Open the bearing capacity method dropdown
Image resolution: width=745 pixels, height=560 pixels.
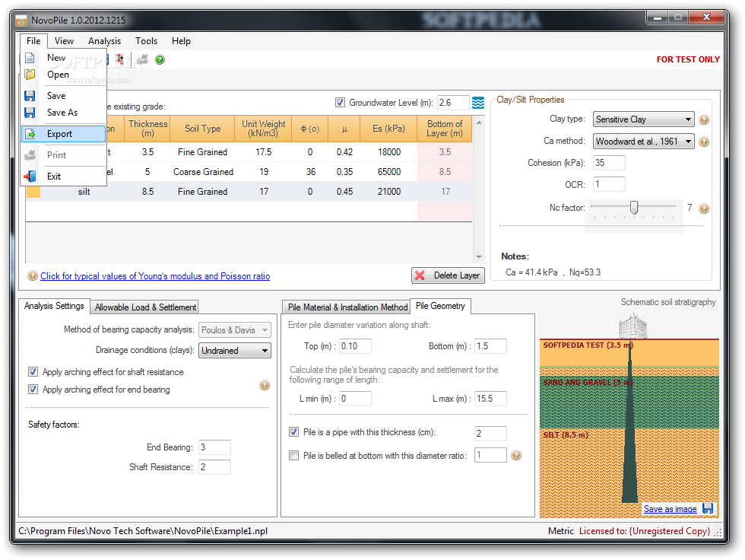coord(235,330)
